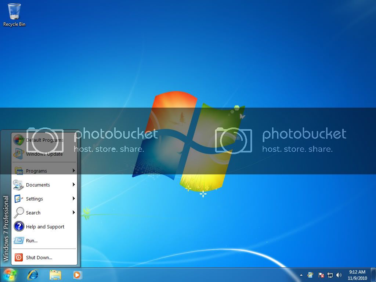
Task: Expand the Documents submenu arrow
Action: point(73,184)
